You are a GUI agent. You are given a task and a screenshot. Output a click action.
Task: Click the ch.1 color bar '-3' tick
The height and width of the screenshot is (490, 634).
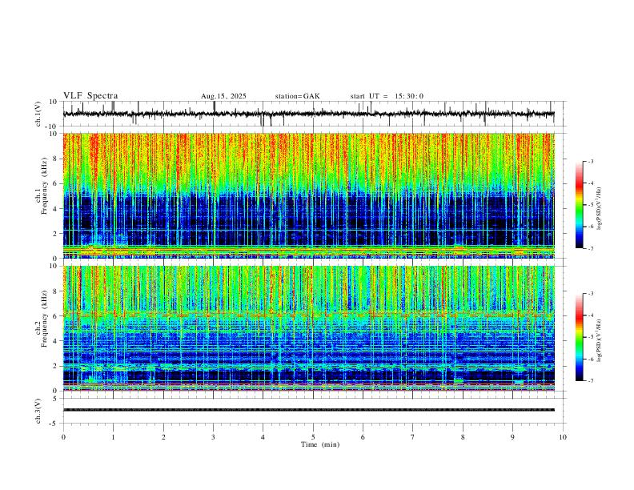(590, 161)
